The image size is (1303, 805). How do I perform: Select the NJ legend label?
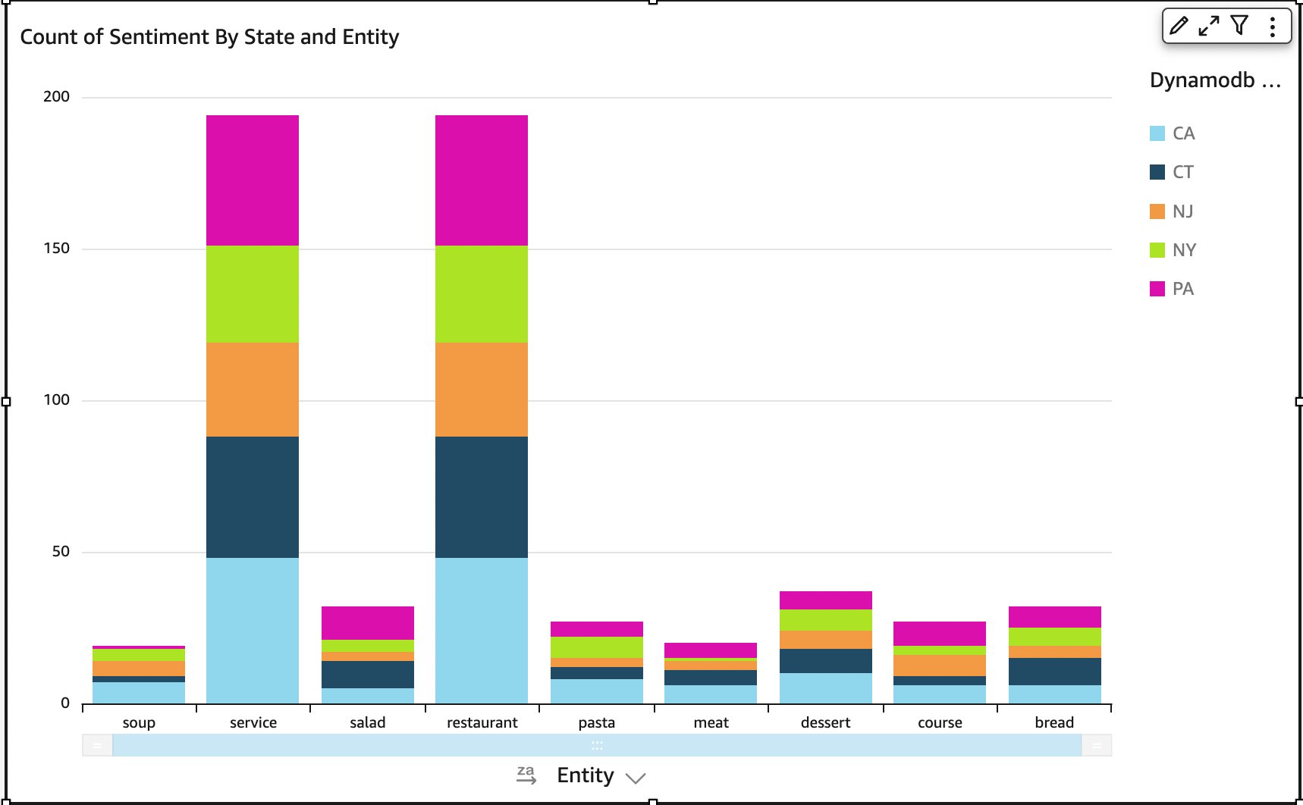coord(1183,211)
